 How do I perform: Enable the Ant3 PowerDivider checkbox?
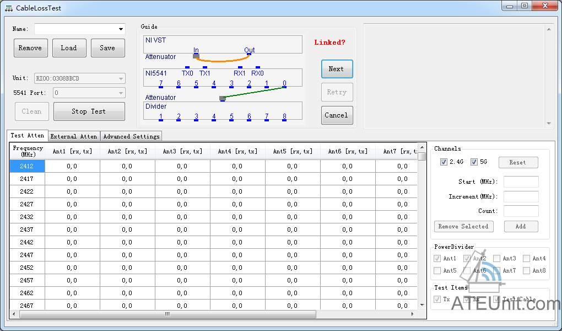(497, 258)
